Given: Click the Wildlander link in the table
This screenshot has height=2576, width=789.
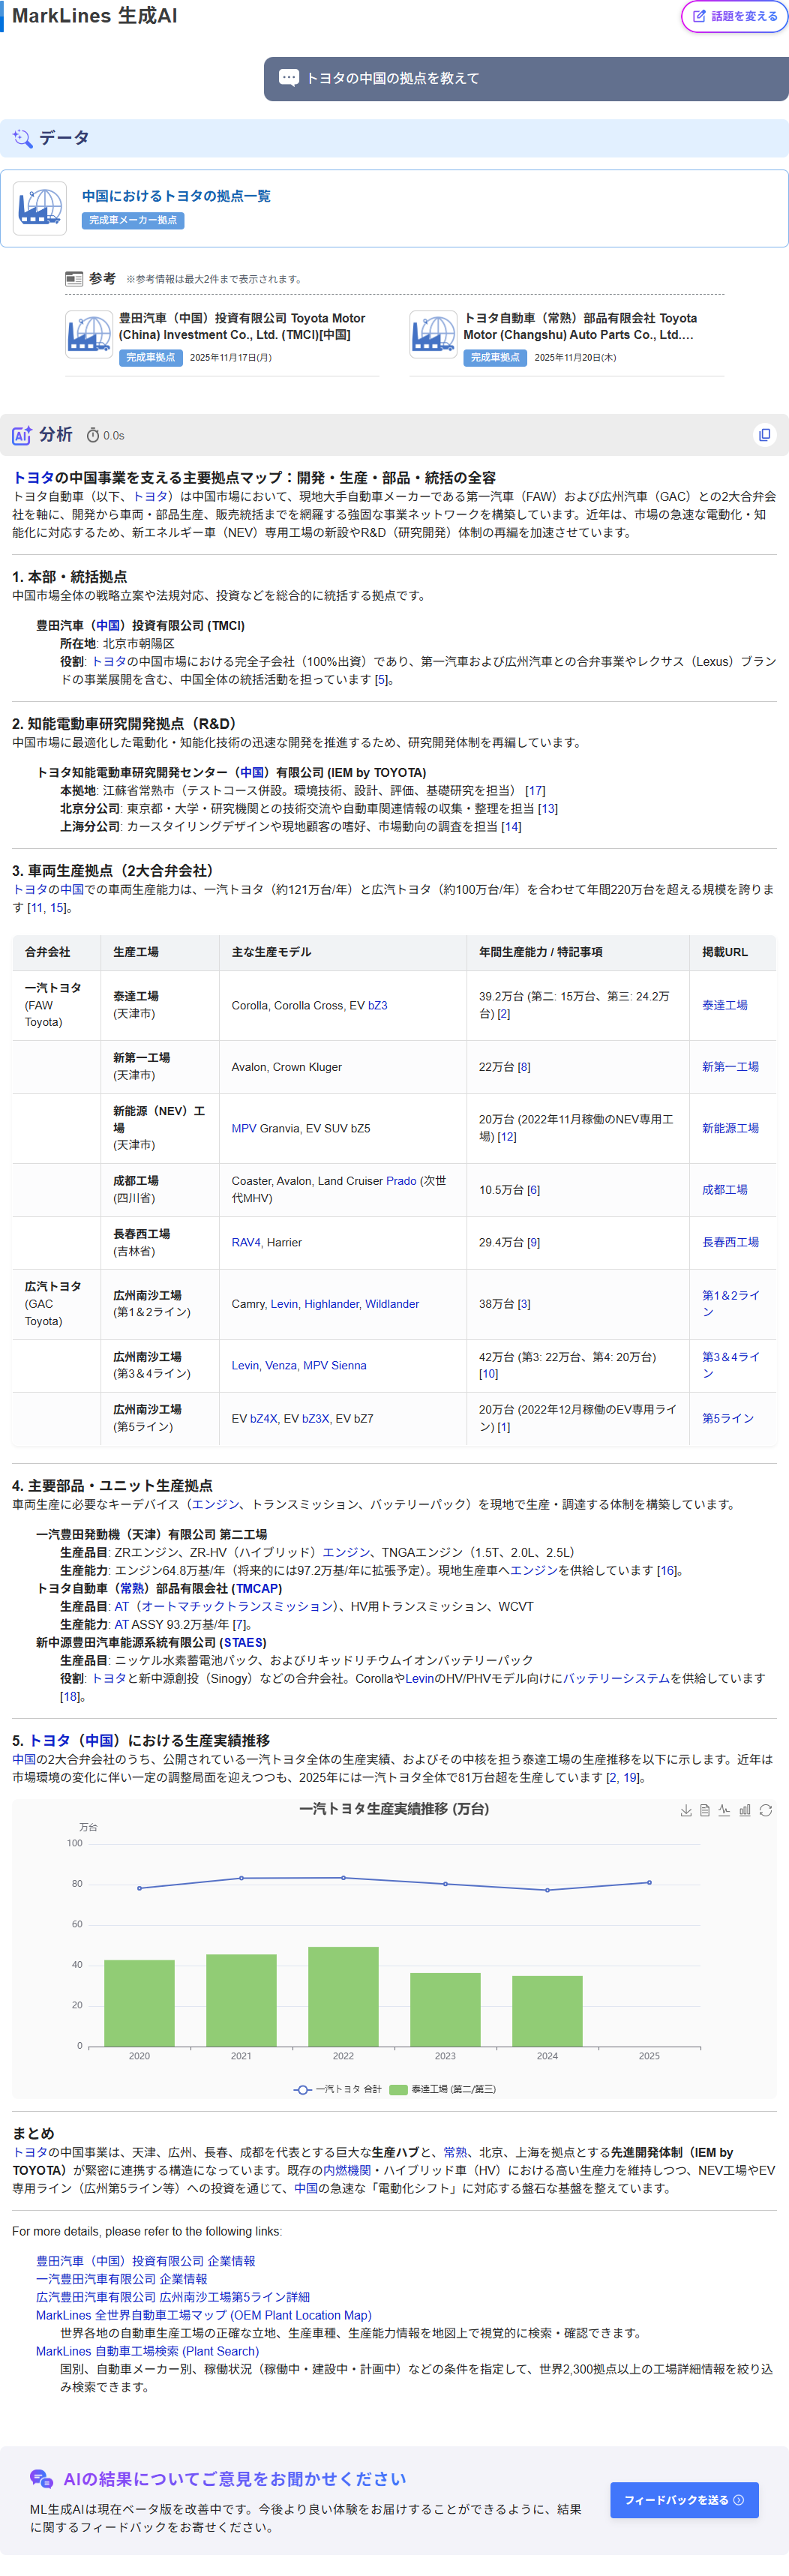Looking at the screenshot, I should (x=392, y=1304).
